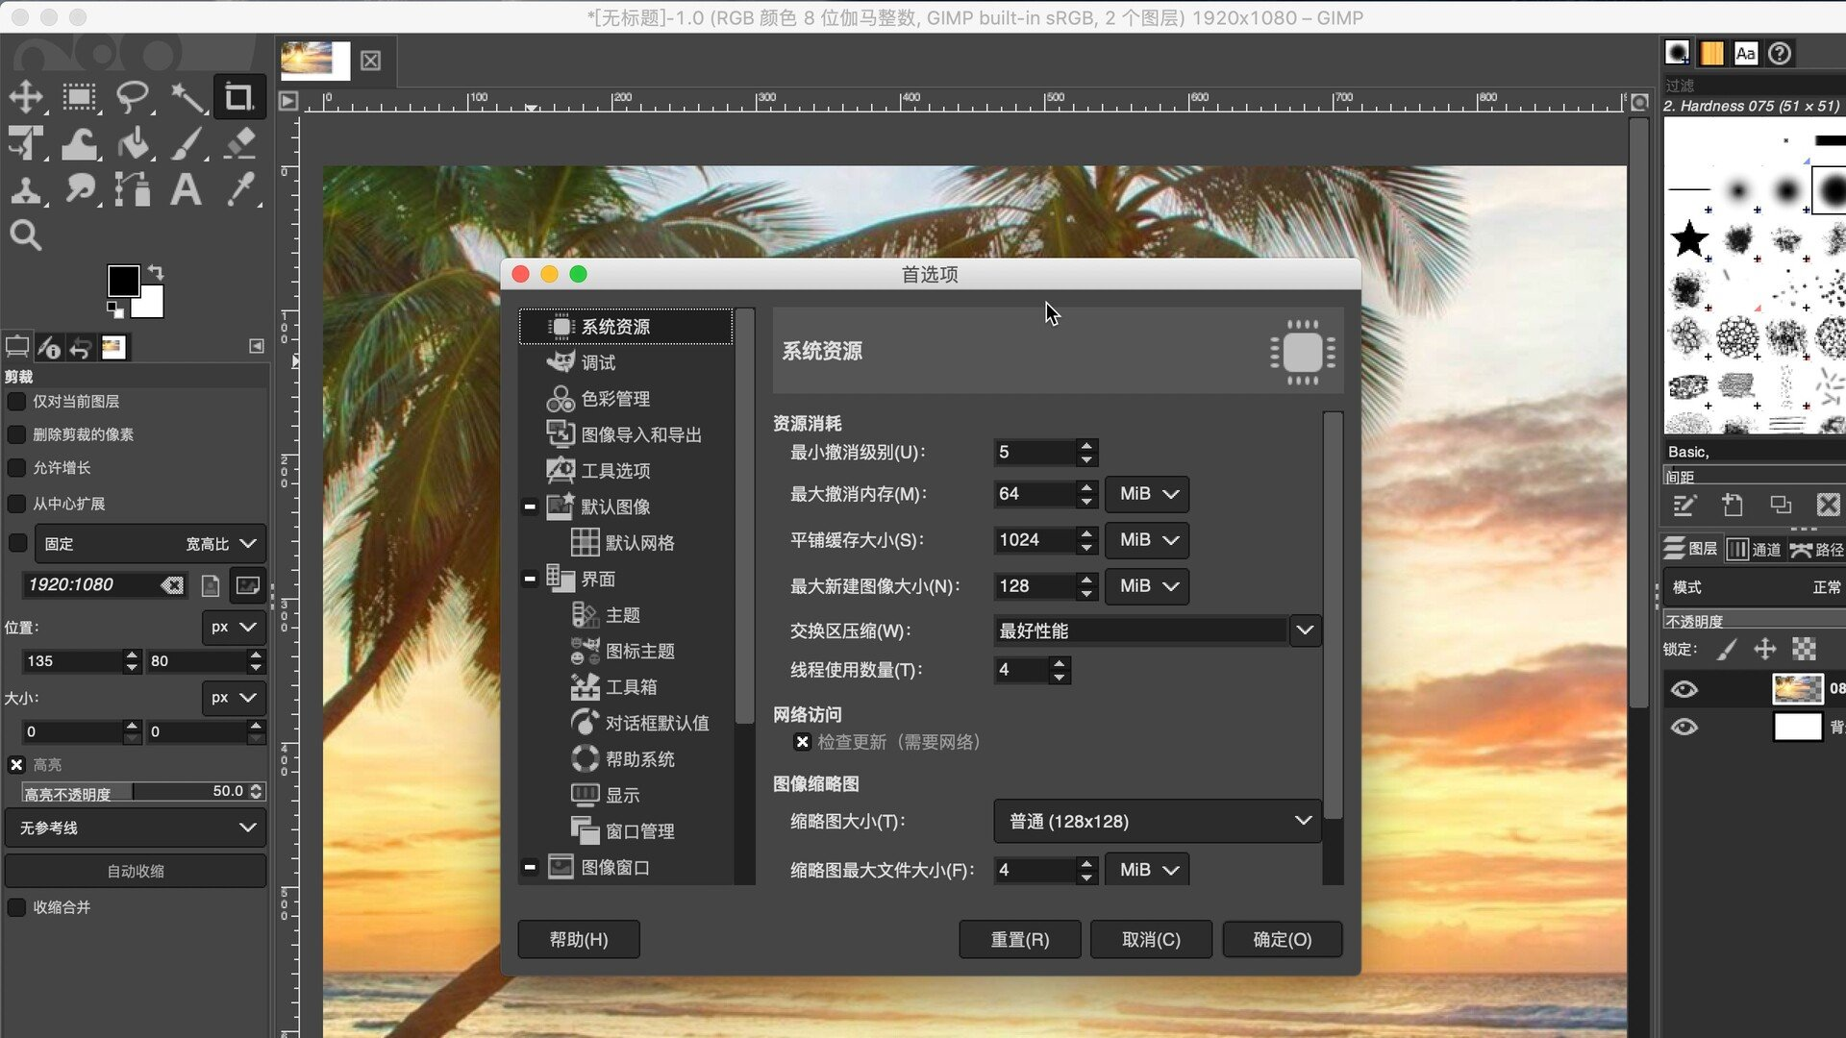
Task: Select the Smudge tool
Action: [x=80, y=189]
